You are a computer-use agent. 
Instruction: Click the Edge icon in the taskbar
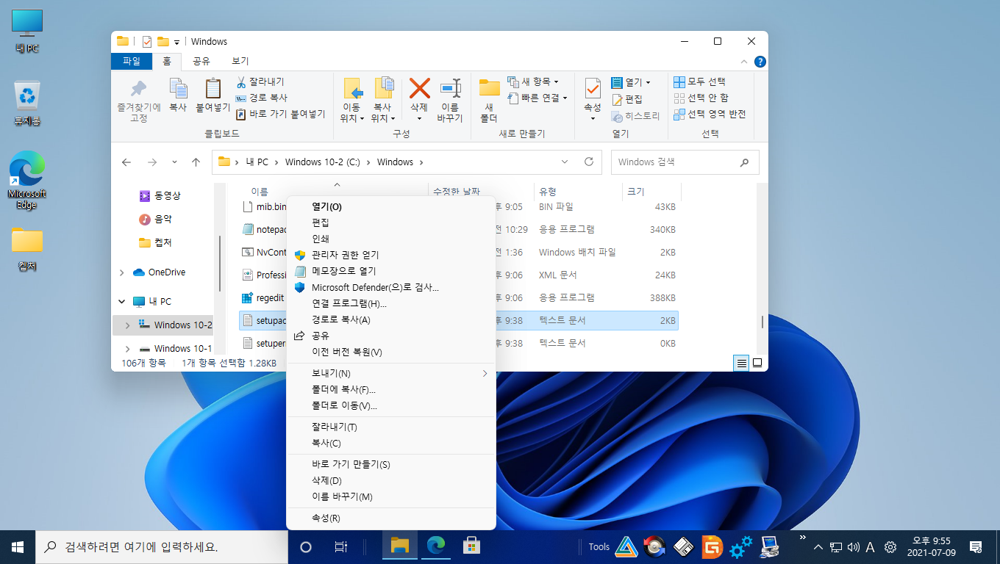pos(436,546)
